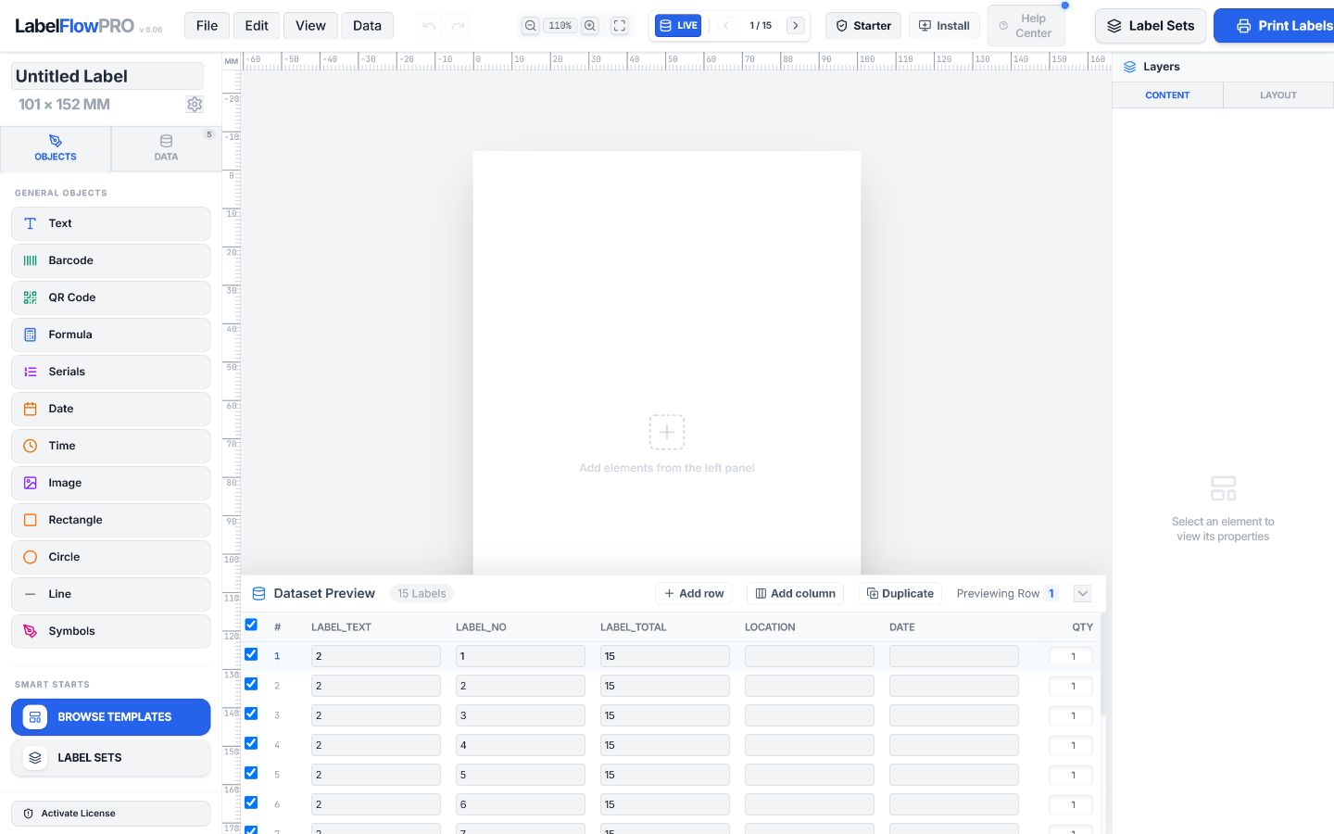Screen dimensions: 1334x834
Task: Duplicate the selected dataset row
Action: pos(900,594)
